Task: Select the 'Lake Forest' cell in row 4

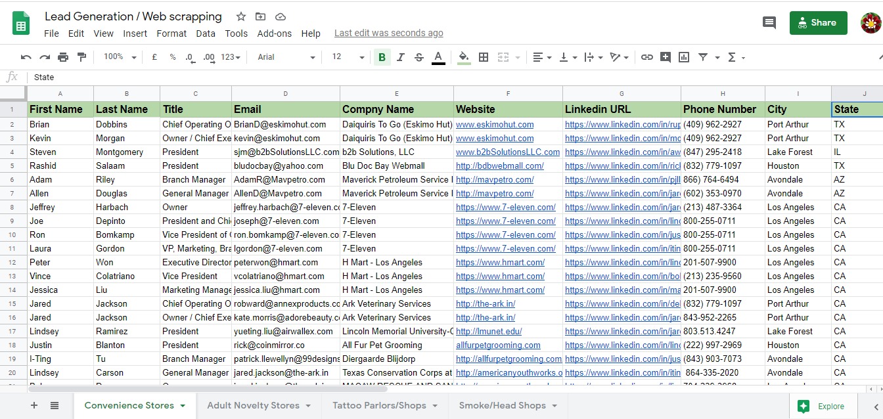Action: click(x=798, y=152)
